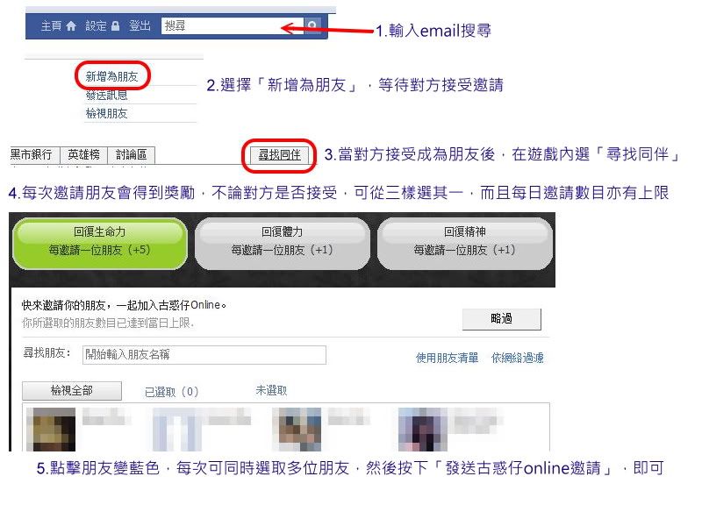Open 依網絡過濾 filter link
This screenshot has width=702, height=526.
[x=518, y=358]
